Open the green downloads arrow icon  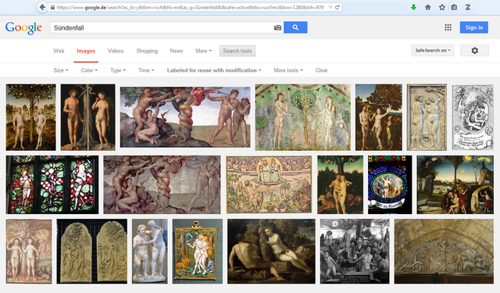pyautogui.click(x=413, y=7)
